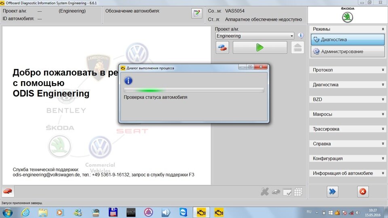Expand the Конфигурация section
Screen dimensions: 388x218
click(347, 158)
